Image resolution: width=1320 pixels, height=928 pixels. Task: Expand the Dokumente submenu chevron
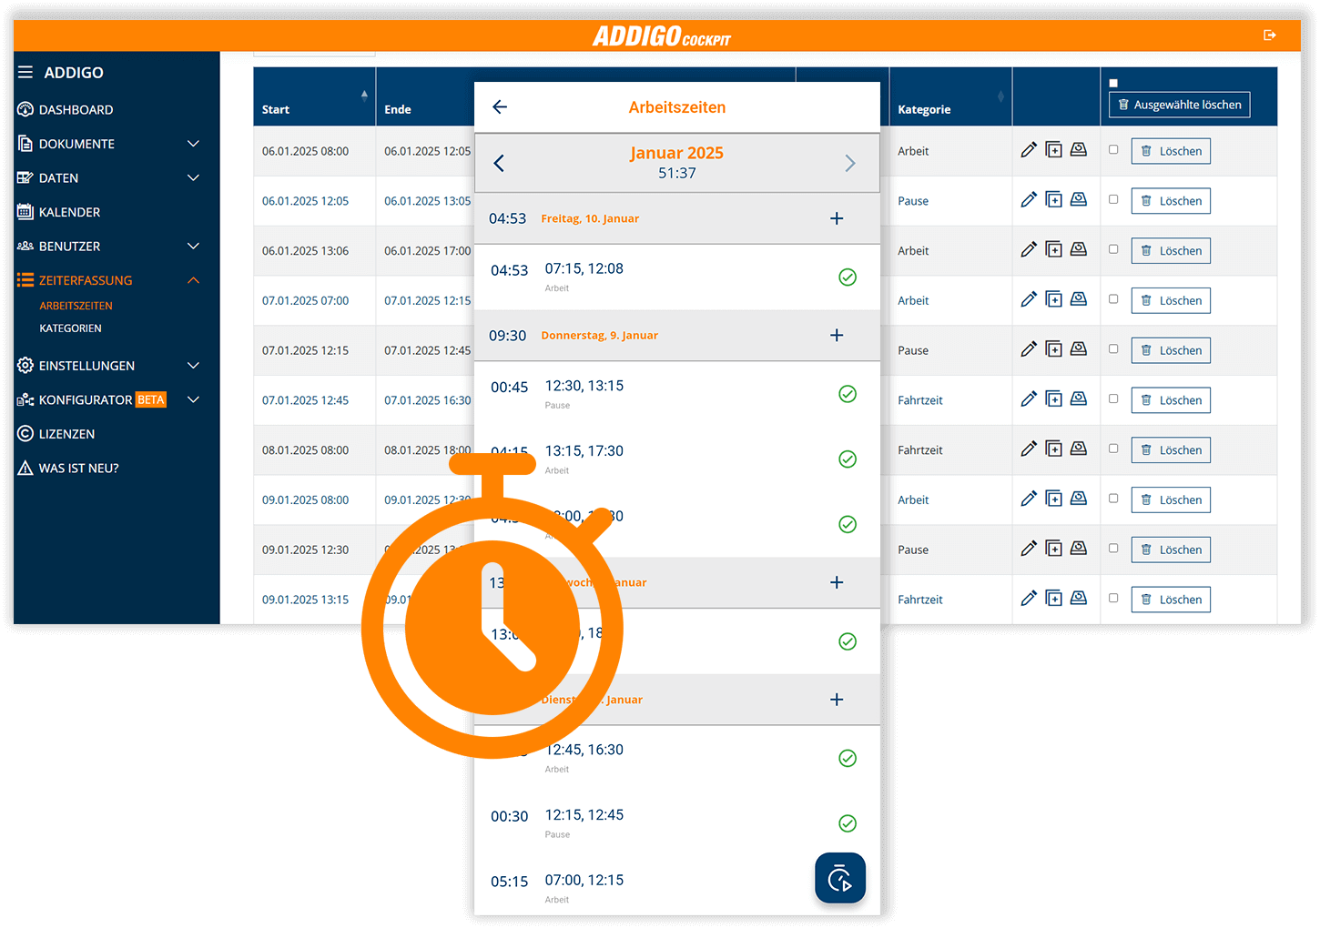click(193, 144)
